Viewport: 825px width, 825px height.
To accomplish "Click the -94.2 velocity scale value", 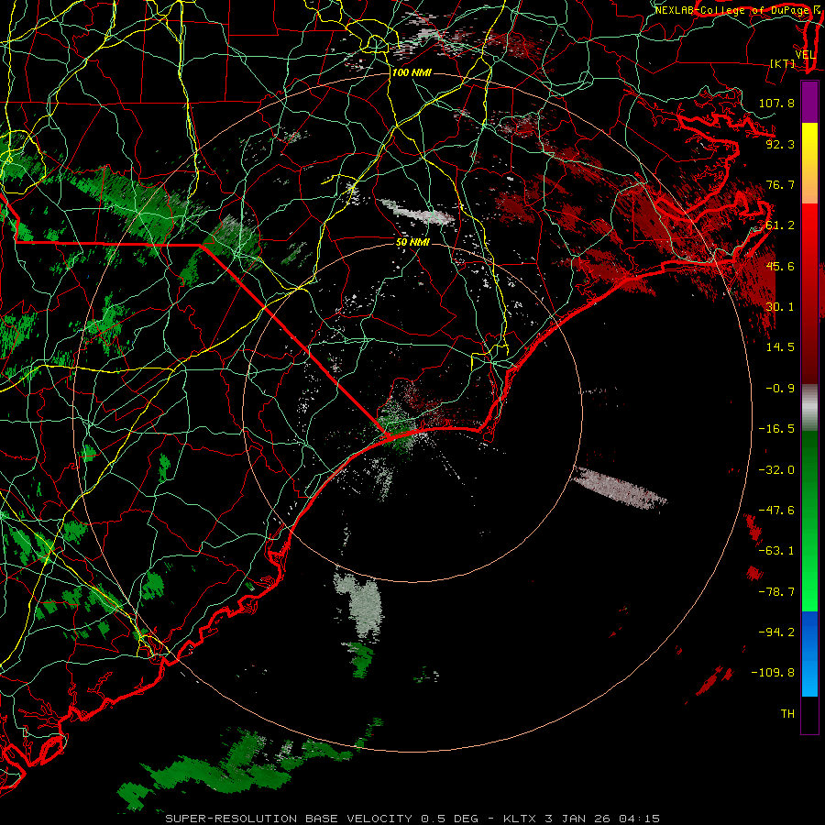I will (776, 632).
